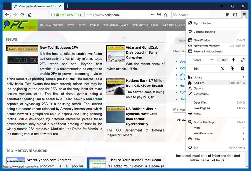The height and width of the screenshot is (171, 251).
Task: Reset zoom level at 100% indicator
Action: coord(223,60)
